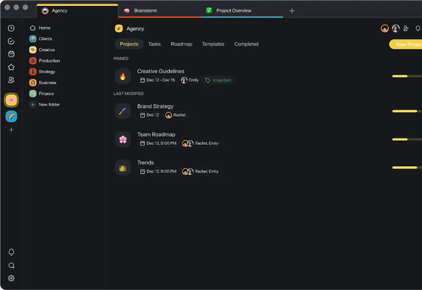Open a new window tab with plus

[x=292, y=11]
